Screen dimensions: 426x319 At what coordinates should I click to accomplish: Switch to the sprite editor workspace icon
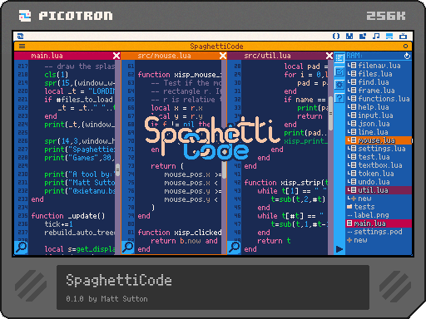[x=349, y=36]
